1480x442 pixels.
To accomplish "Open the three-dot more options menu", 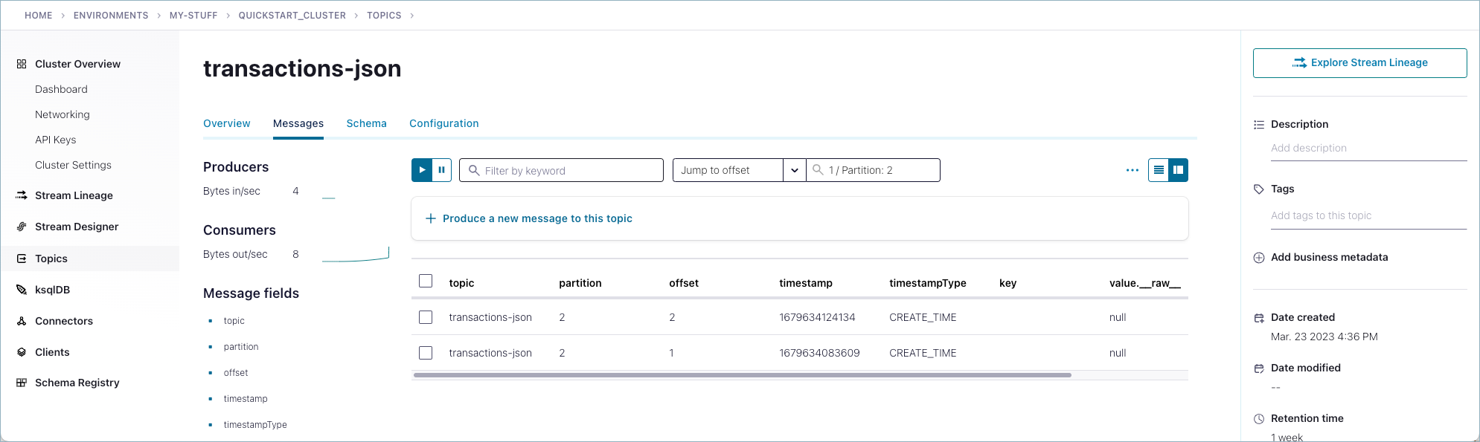I will point(1132,170).
